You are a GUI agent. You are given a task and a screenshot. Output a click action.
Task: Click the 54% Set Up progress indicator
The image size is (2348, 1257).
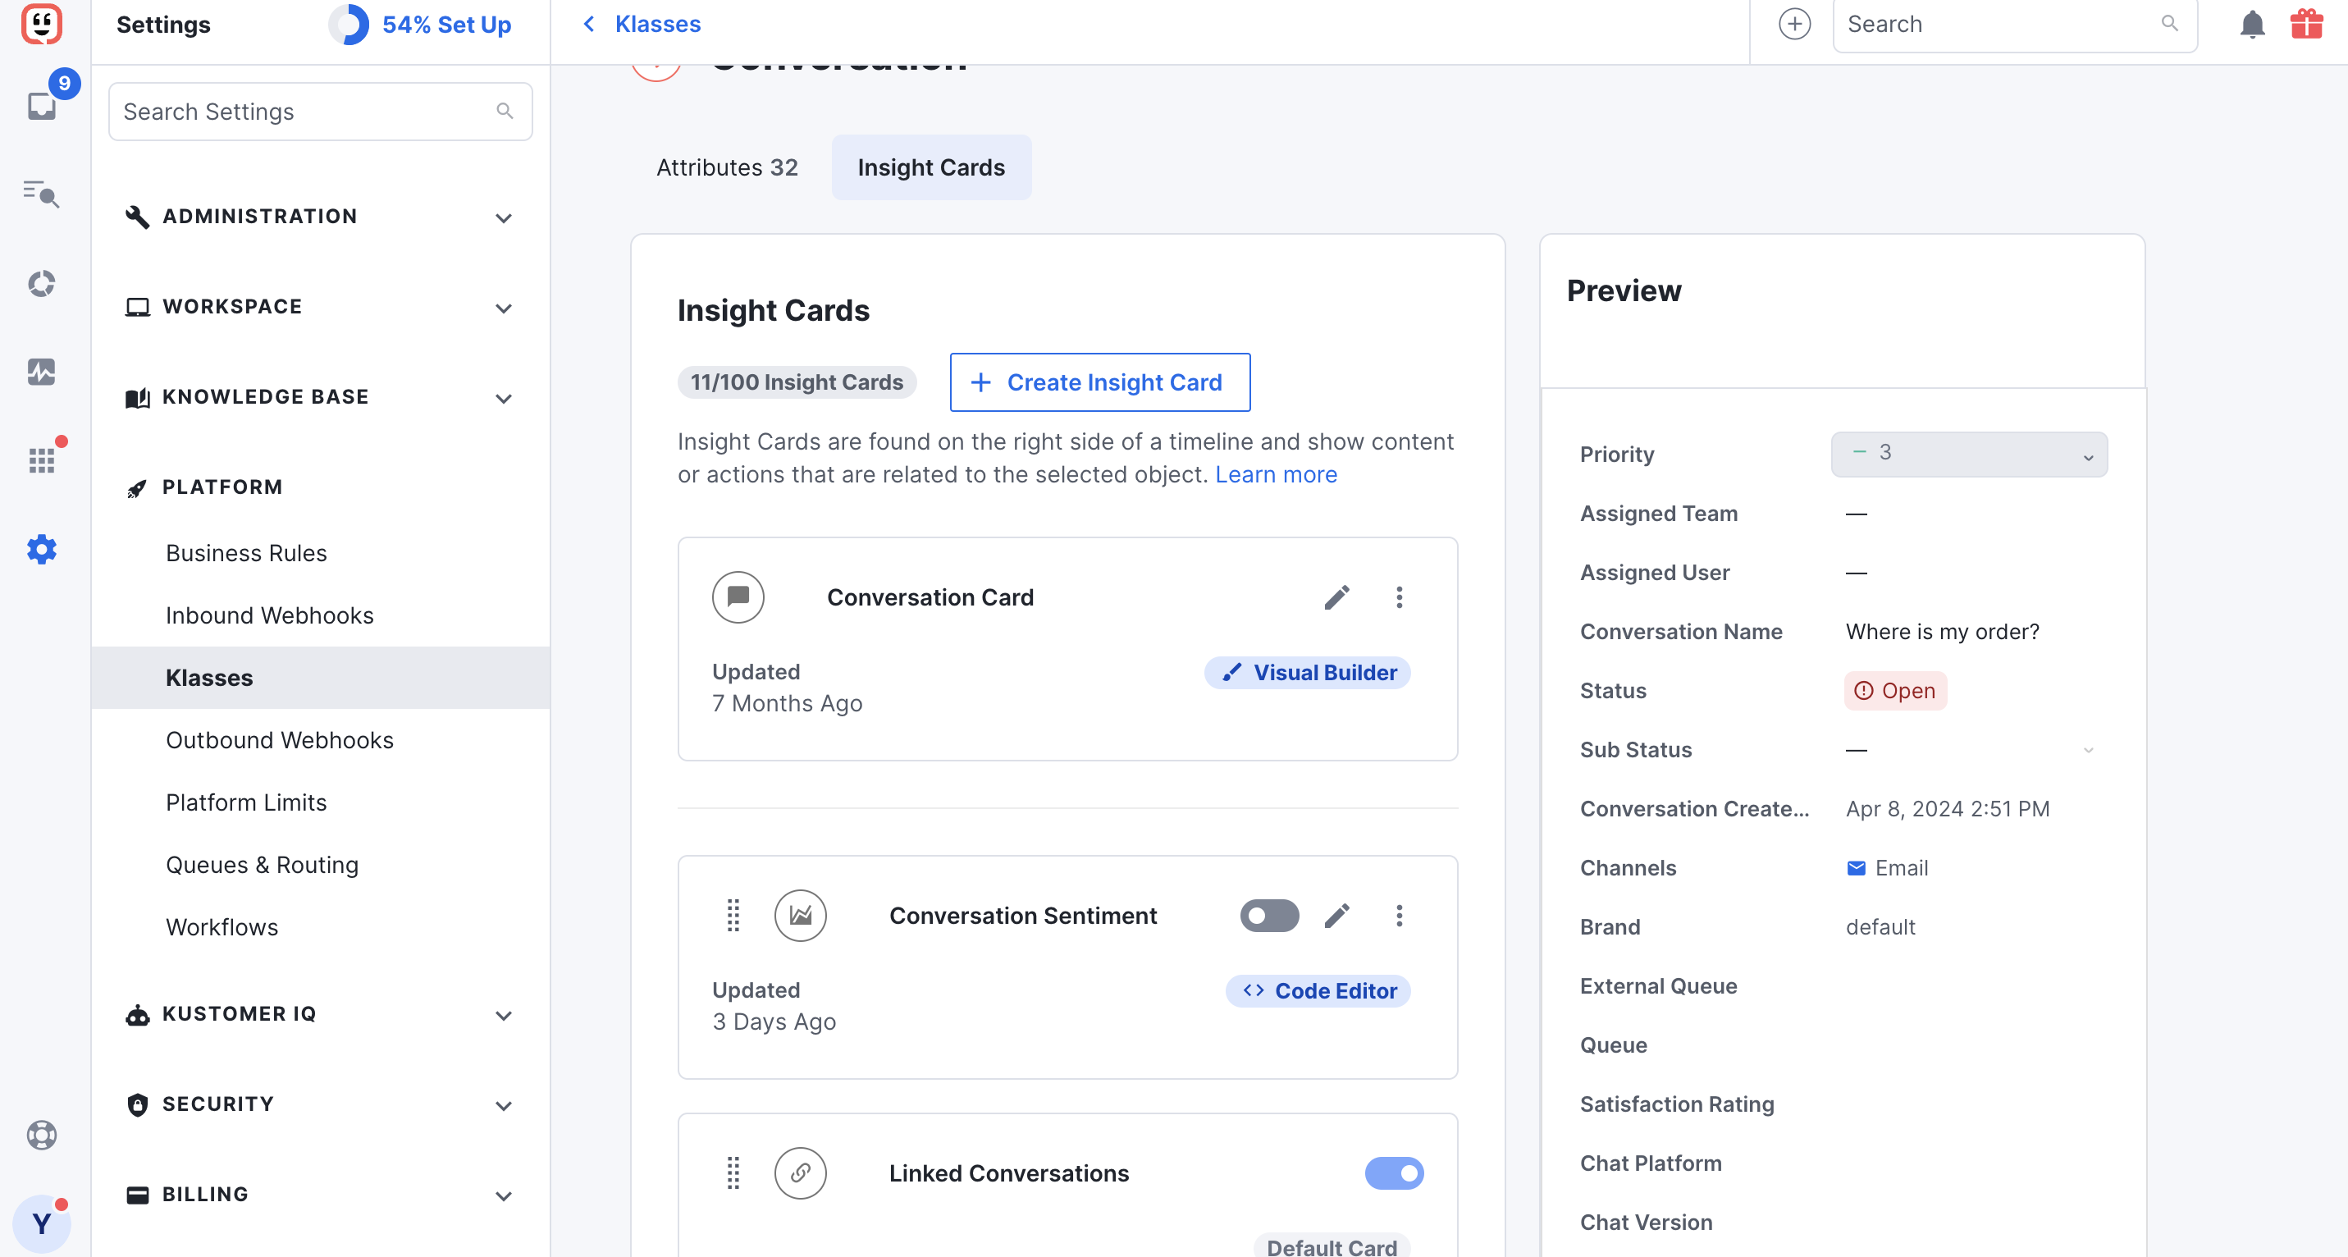420,25
